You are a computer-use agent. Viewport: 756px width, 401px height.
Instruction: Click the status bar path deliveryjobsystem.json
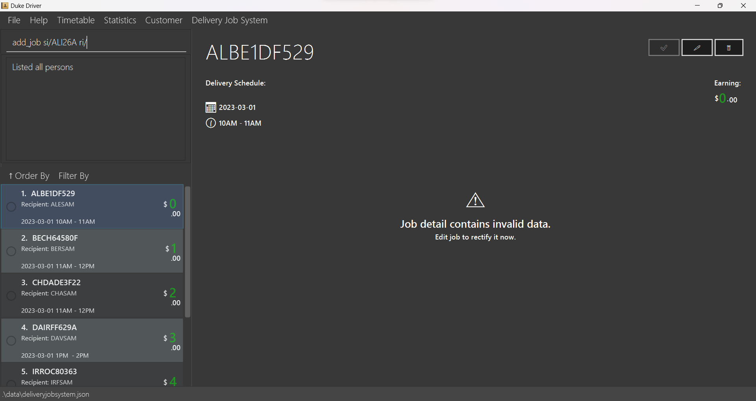[46, 394]
